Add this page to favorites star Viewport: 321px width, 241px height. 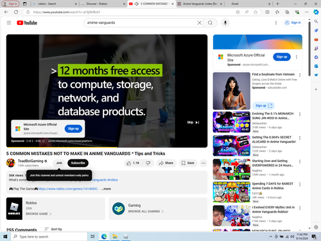256,12
